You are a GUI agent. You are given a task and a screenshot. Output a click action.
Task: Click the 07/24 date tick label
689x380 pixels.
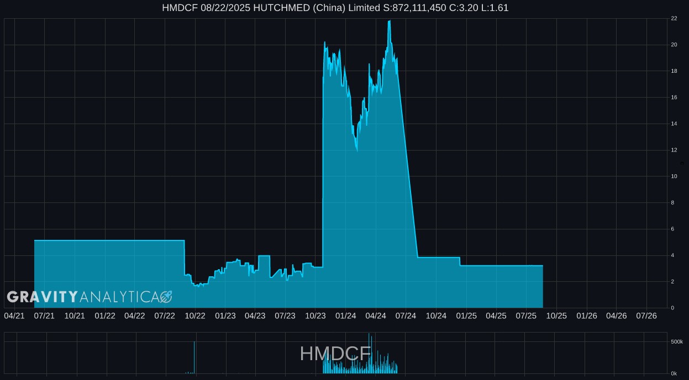(406, 315)
